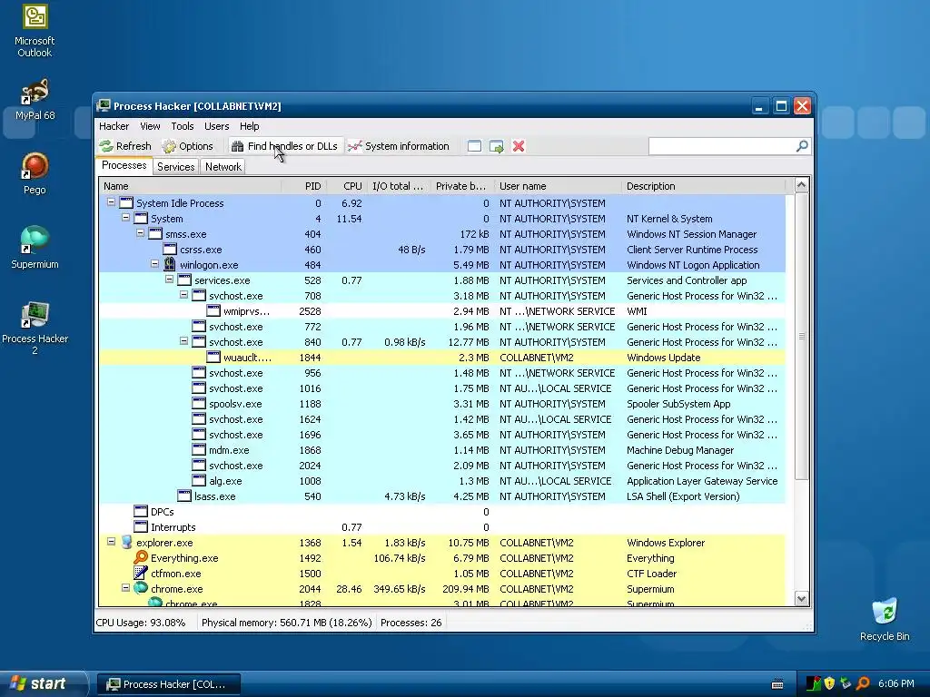Screen dimensions: 930x697
Task: Click the search magnifier icon
Action: [802, 146]
